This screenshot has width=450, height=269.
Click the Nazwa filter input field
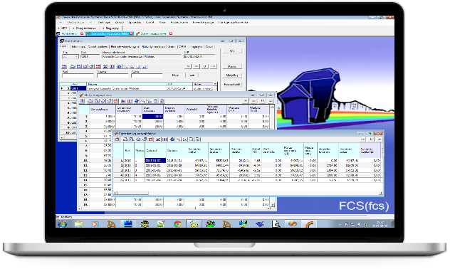click(112, 75)
